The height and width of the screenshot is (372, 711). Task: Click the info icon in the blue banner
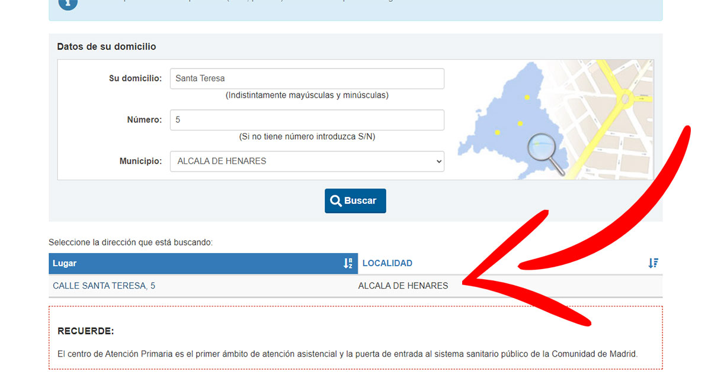click(x=68, y=3)
